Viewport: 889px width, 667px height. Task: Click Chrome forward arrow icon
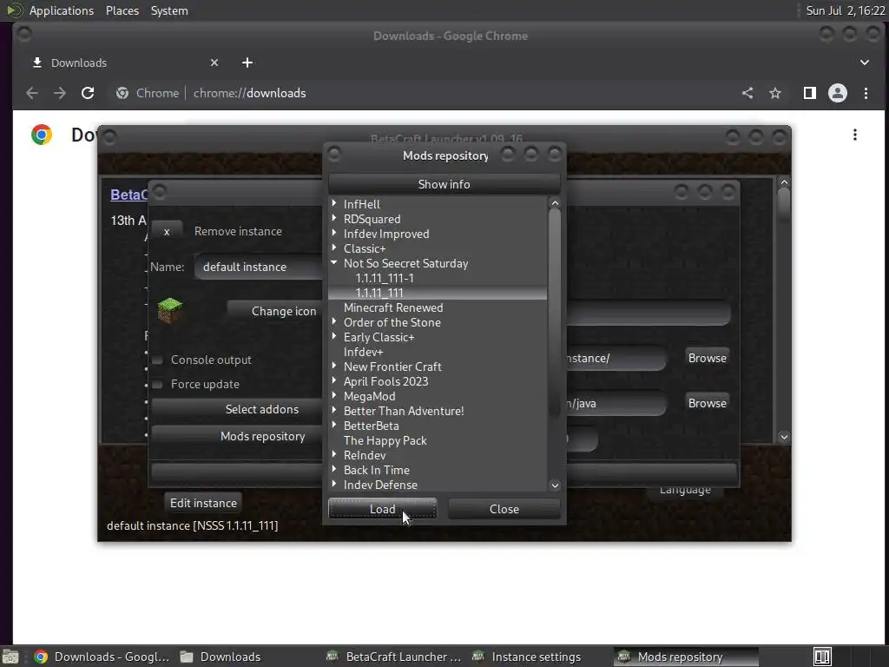pyautogui.click(x=60, y=93)
